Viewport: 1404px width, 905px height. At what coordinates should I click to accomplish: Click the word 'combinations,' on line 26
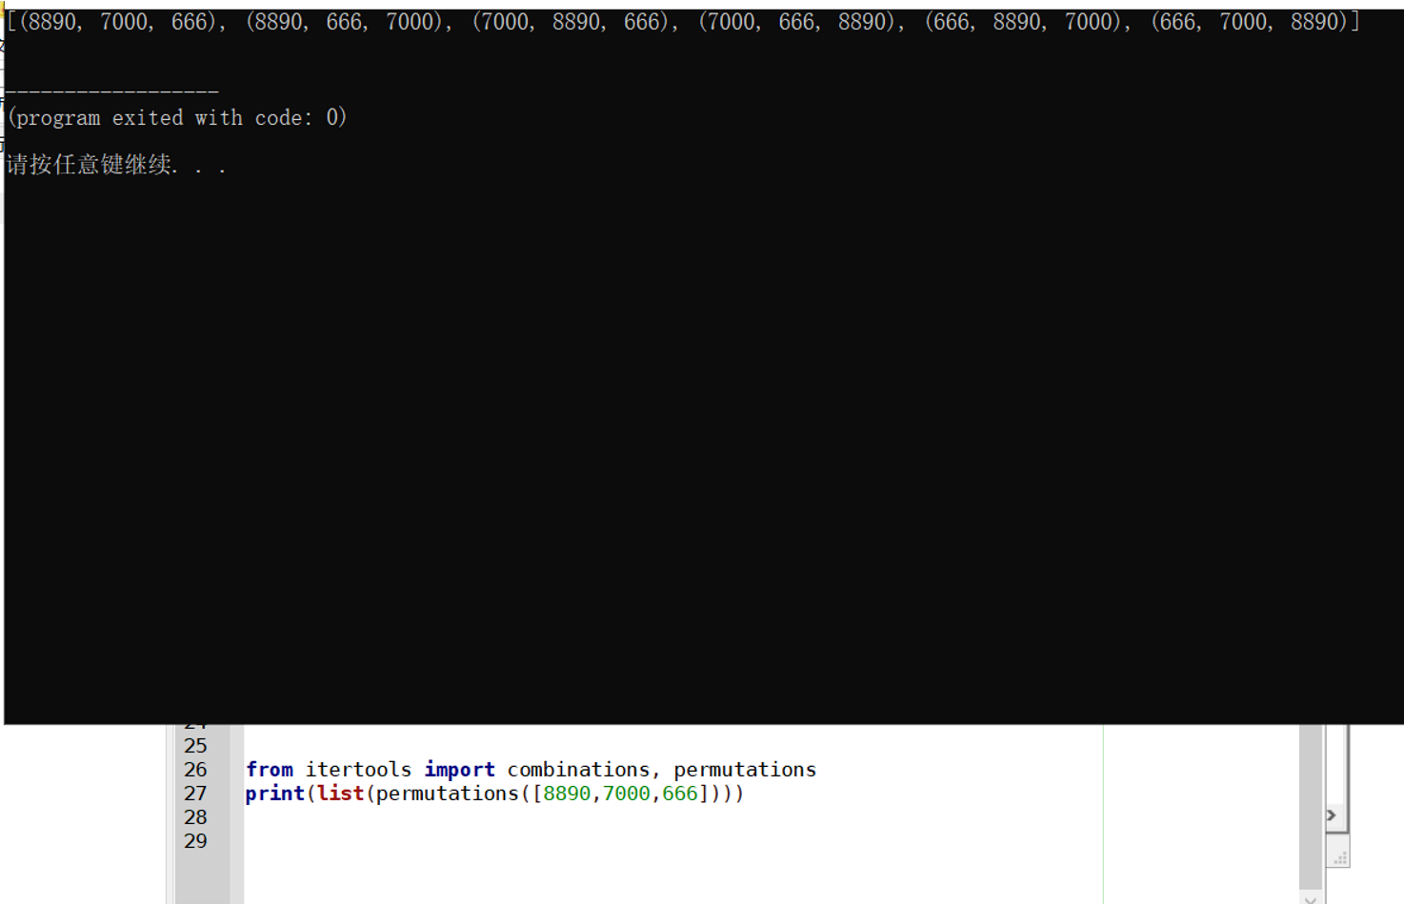584,770
